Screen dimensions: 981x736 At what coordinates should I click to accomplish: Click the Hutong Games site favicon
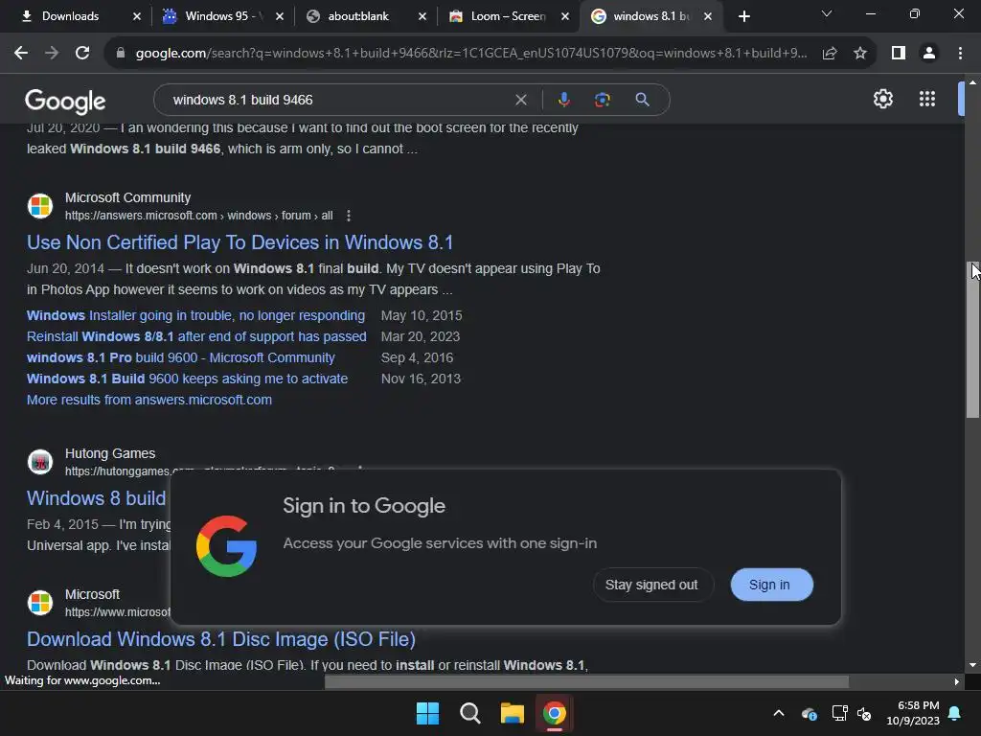tap(40, 462)
